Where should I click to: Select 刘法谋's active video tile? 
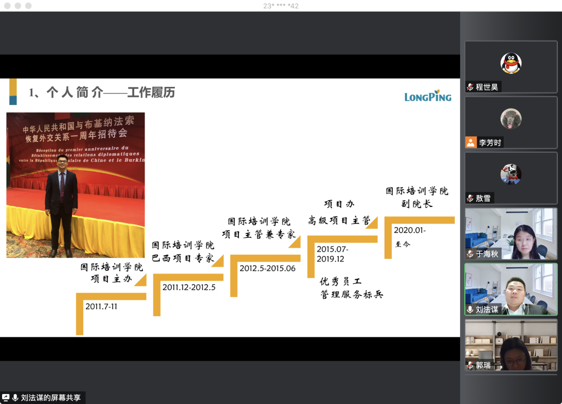pyautogui.click(x=511, y=290)
